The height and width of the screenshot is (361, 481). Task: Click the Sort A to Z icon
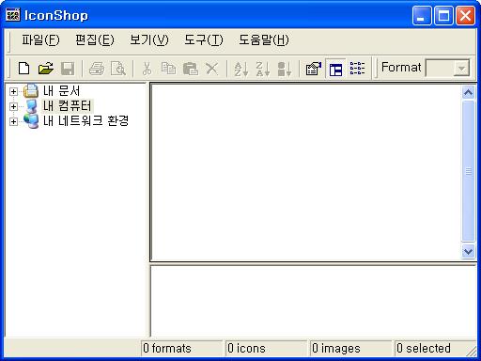pos(241,69)
